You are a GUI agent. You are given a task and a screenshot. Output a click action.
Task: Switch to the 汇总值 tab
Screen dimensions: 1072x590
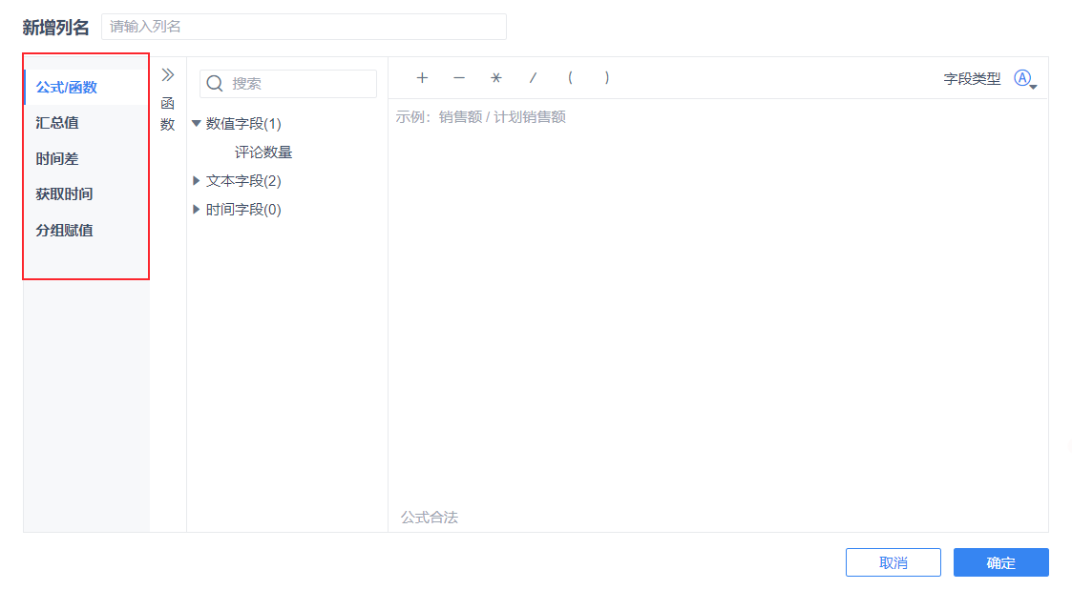[54, 122]
